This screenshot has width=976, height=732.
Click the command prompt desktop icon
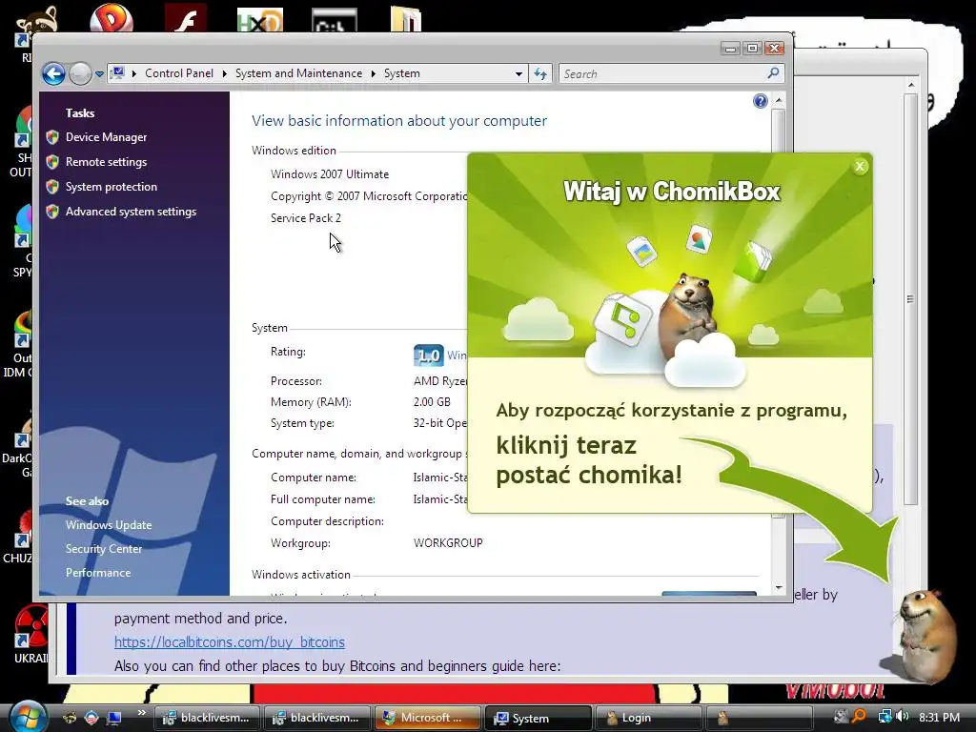coord(335,20)
